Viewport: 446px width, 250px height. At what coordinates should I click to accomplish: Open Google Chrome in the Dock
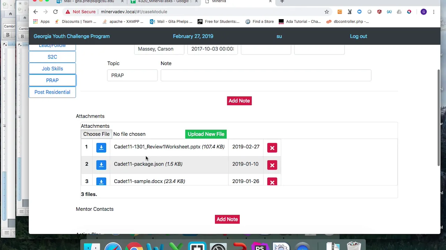(x=134, y=247)
